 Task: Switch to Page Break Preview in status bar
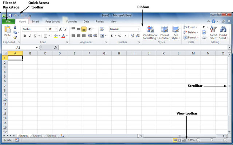[x=184, y=140]
